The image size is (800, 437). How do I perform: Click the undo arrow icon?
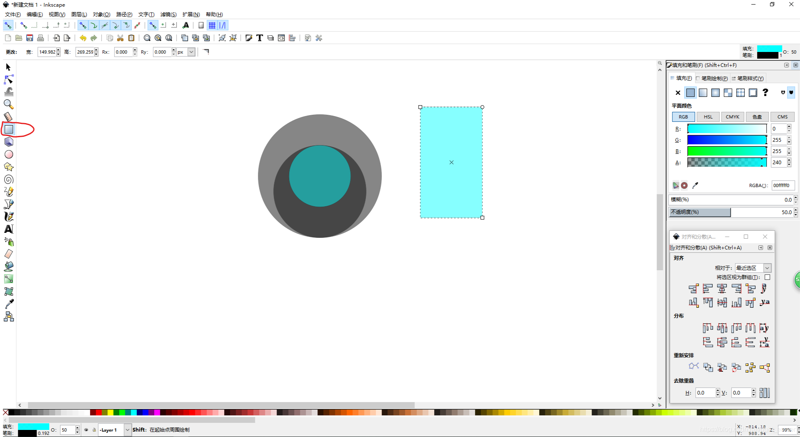(x=83, y=38)
